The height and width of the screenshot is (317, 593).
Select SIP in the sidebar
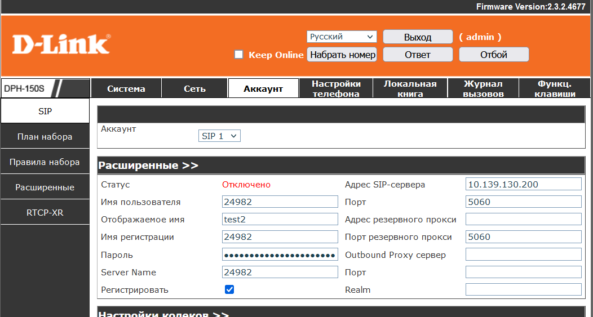click(x=45, y=111)
